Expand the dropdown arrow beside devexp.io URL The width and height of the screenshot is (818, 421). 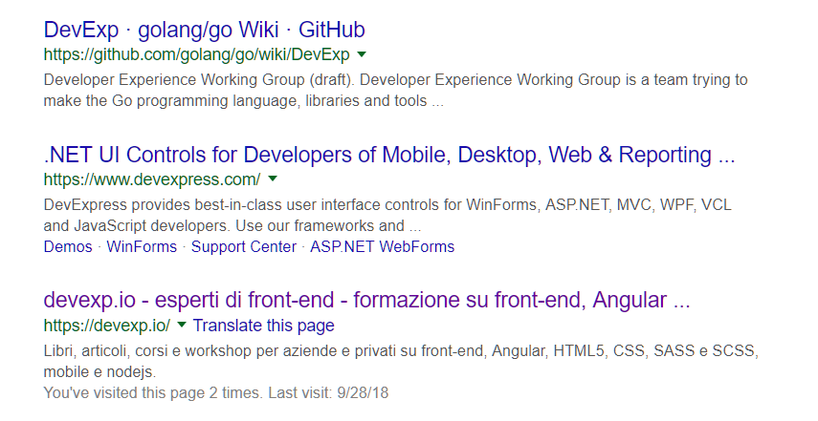click(182, 326)
